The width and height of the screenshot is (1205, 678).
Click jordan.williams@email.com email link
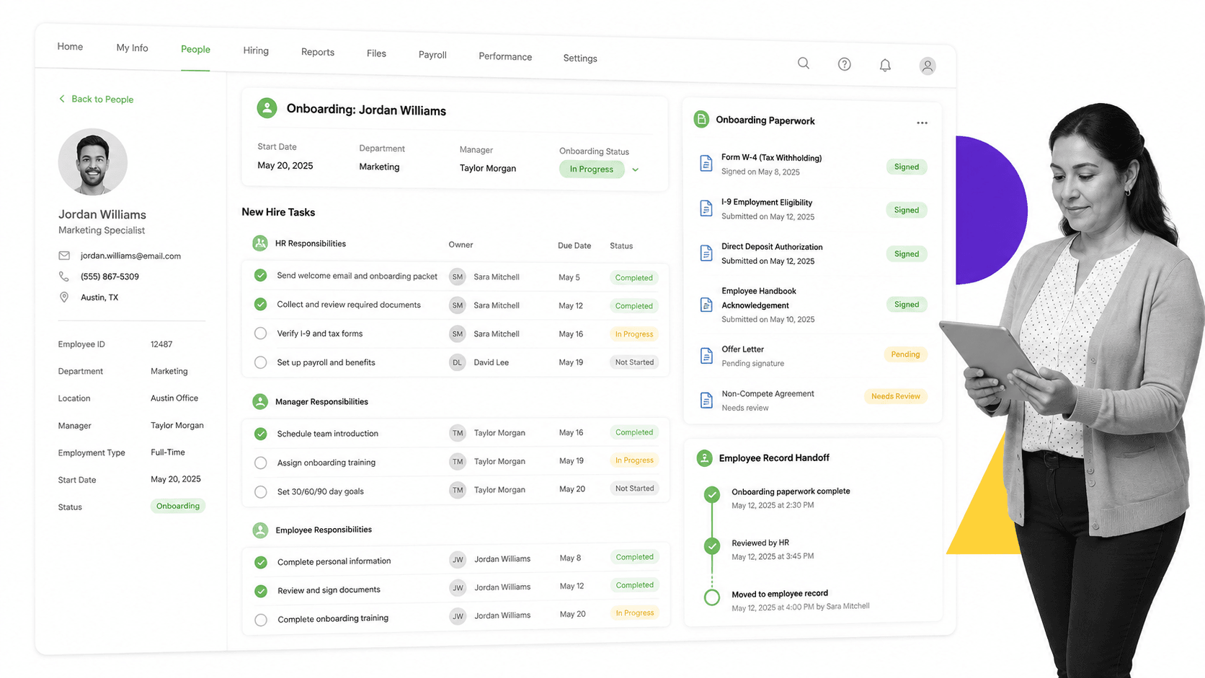[130, 256]
